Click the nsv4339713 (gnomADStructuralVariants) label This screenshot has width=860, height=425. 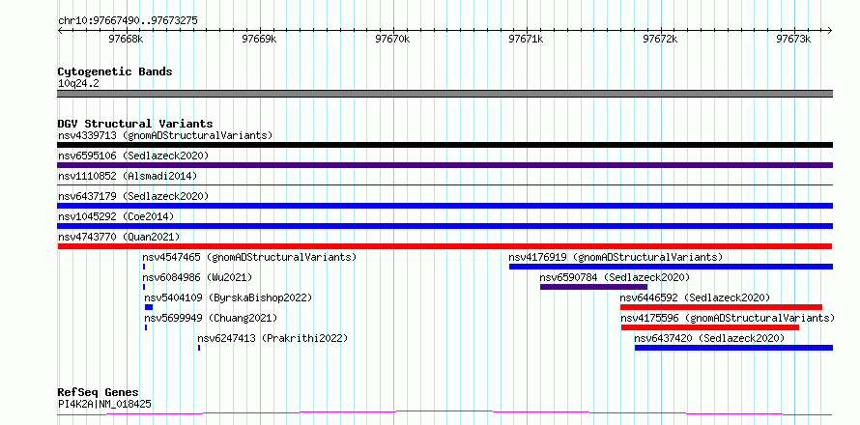click(x=165, y=135)
